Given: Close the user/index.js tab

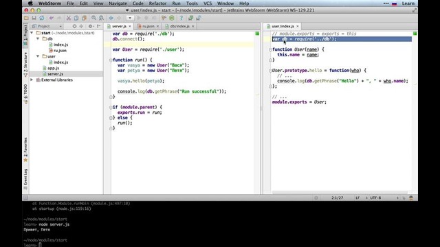Looking at the screenshot, I should pos(298,26).
